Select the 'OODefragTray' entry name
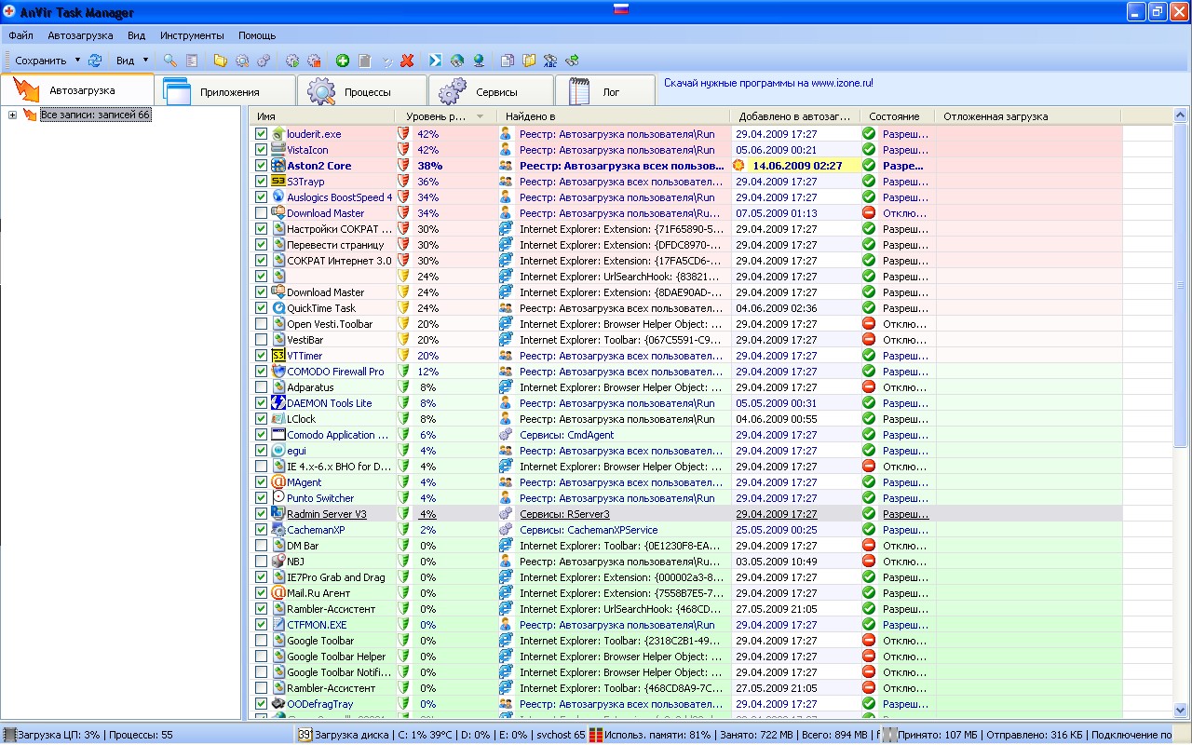The width and height of the screenshot is (1192, 745). click(x=320, y=704)
